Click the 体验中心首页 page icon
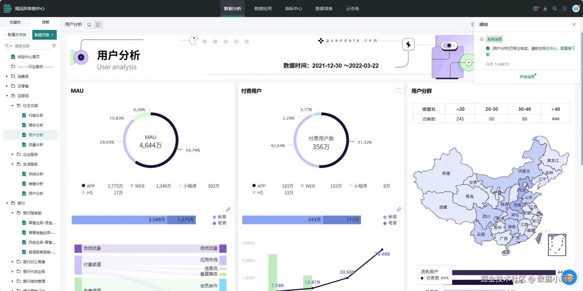Screen dimensions: 583x291 pos(13,57)
